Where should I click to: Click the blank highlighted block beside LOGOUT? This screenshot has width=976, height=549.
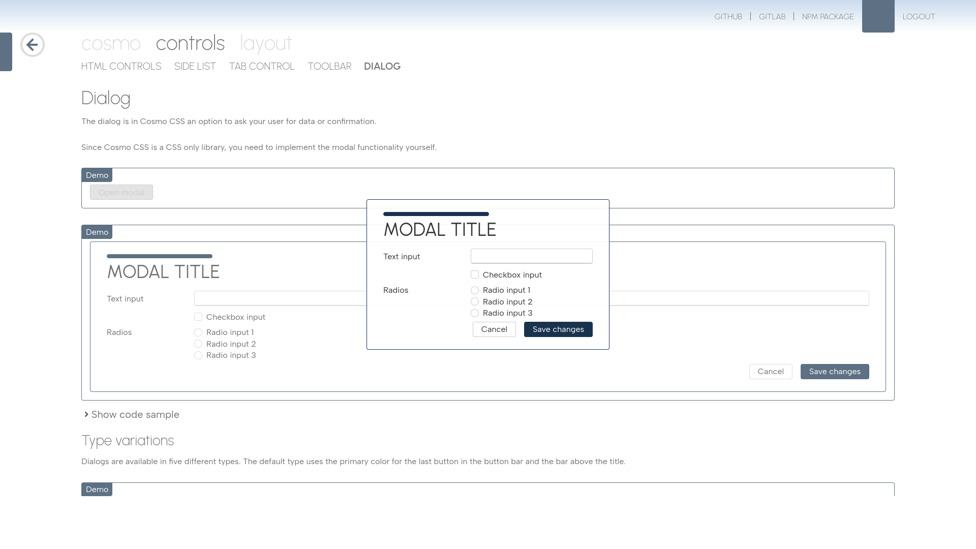tap(878, 16)
